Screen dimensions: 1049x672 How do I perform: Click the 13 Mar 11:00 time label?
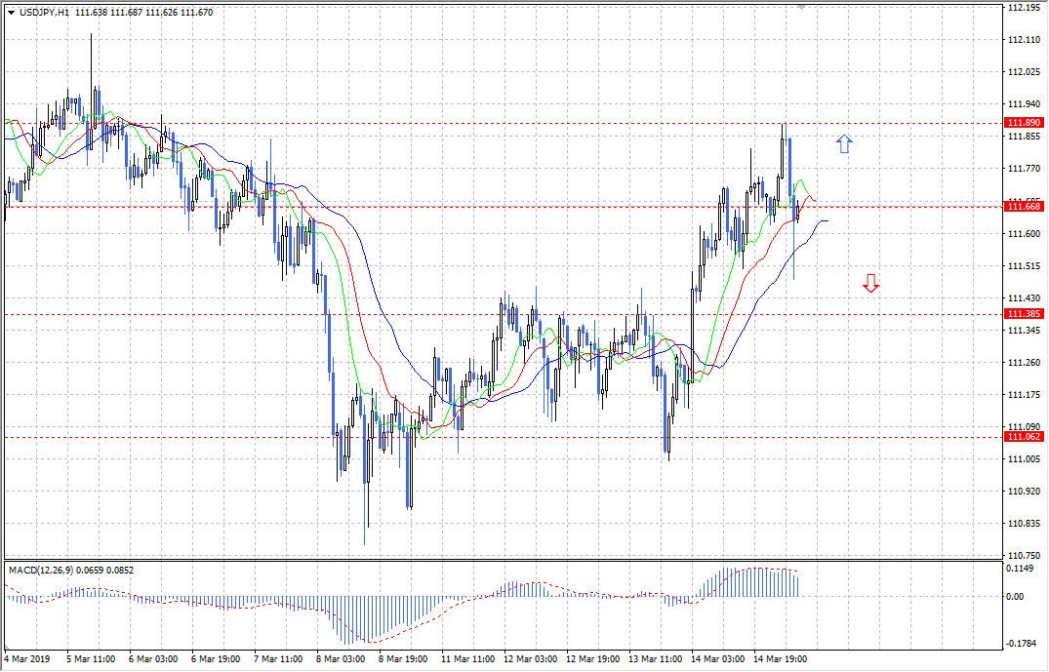(656, 659)
